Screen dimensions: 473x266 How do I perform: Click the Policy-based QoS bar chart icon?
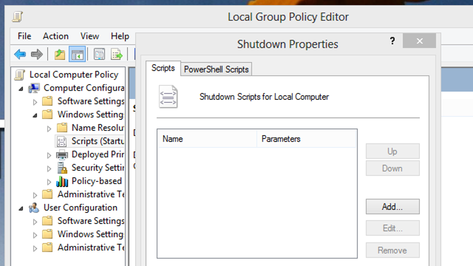[62, 181]
